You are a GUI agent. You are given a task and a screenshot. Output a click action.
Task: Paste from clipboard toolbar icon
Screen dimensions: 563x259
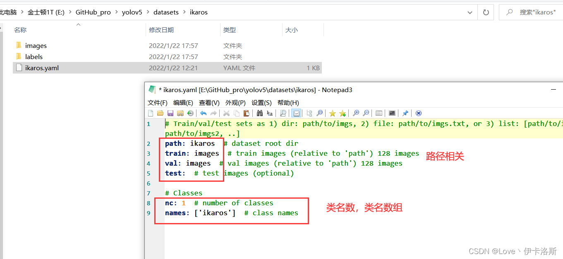(246, 113)
